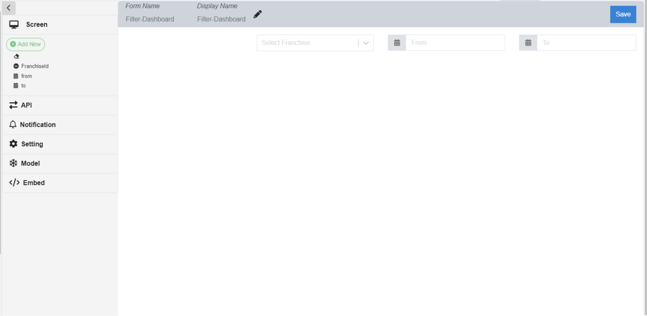Click the snowflake icon beside Model
Screen dimensions: 647x316
coord(13,163)
